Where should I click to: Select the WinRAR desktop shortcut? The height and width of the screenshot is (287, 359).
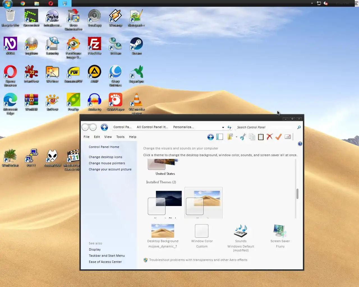coord(31,102)
